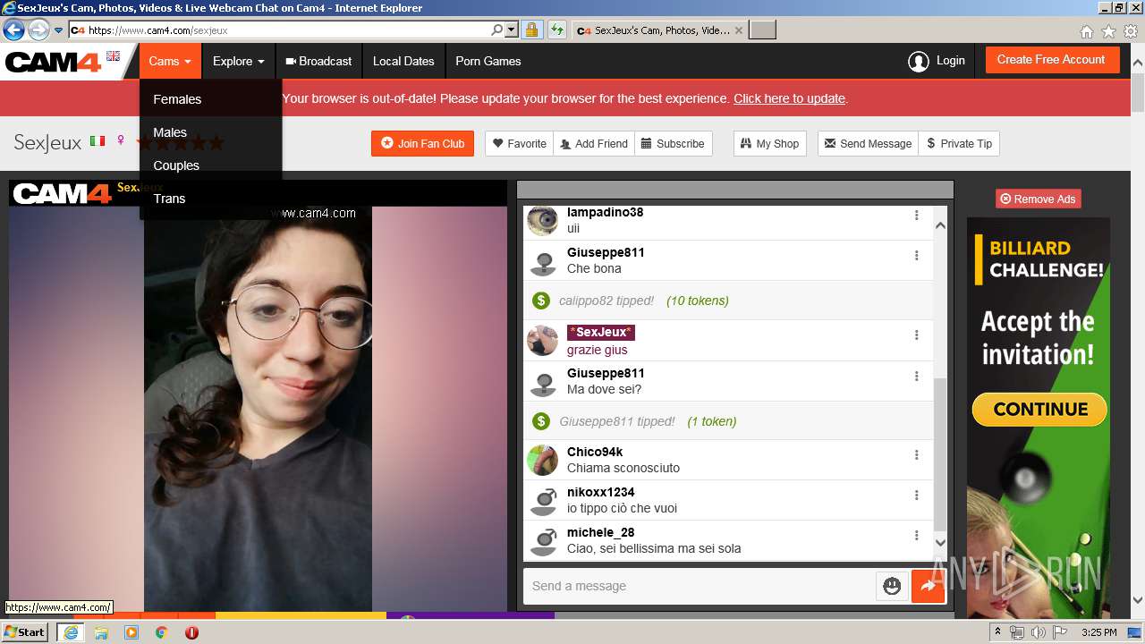
Task: Expand the Explore dropdown menu
Action: [238, 62]
